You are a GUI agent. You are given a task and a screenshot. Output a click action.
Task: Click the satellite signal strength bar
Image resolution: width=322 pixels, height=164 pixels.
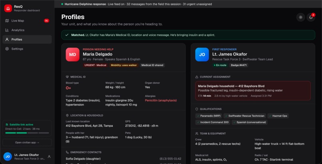[x=27, y=133]
